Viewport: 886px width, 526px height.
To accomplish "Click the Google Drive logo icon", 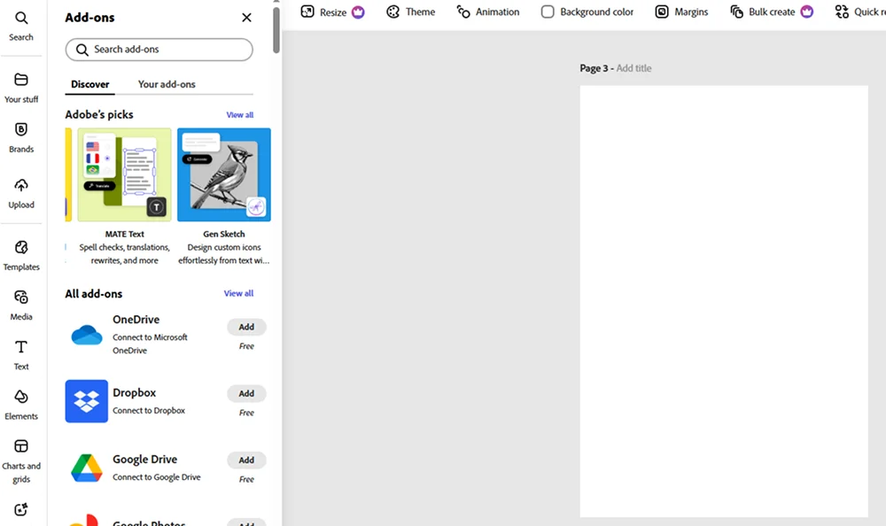I will coord(87,468).
